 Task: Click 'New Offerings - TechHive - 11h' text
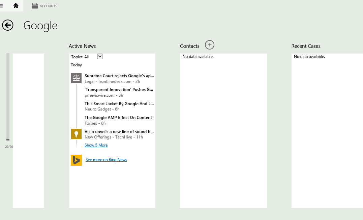(x=114, y=137)
